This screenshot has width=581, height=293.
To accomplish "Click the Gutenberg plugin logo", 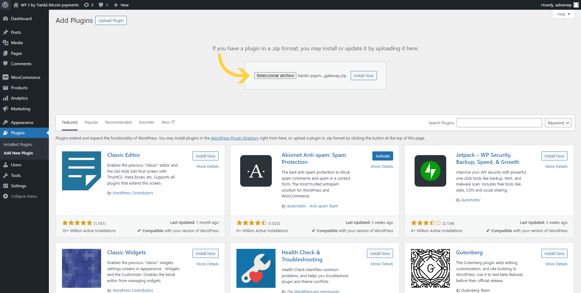I will [430, 268].
